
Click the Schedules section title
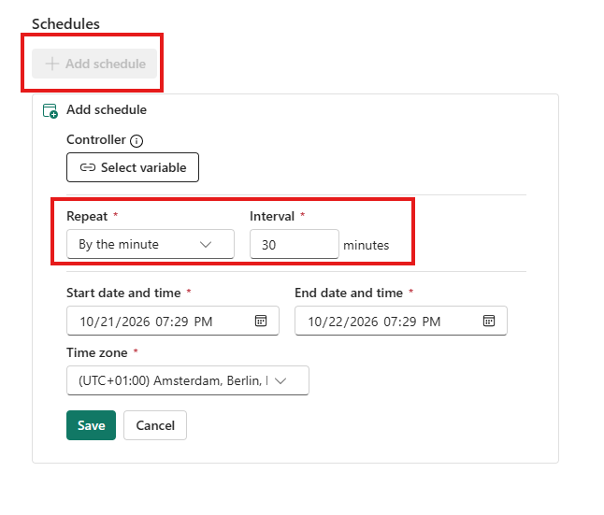(65, 24)
